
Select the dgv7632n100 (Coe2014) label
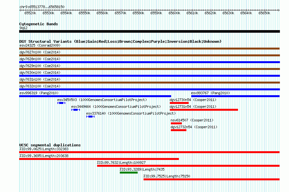coord(40,86)
